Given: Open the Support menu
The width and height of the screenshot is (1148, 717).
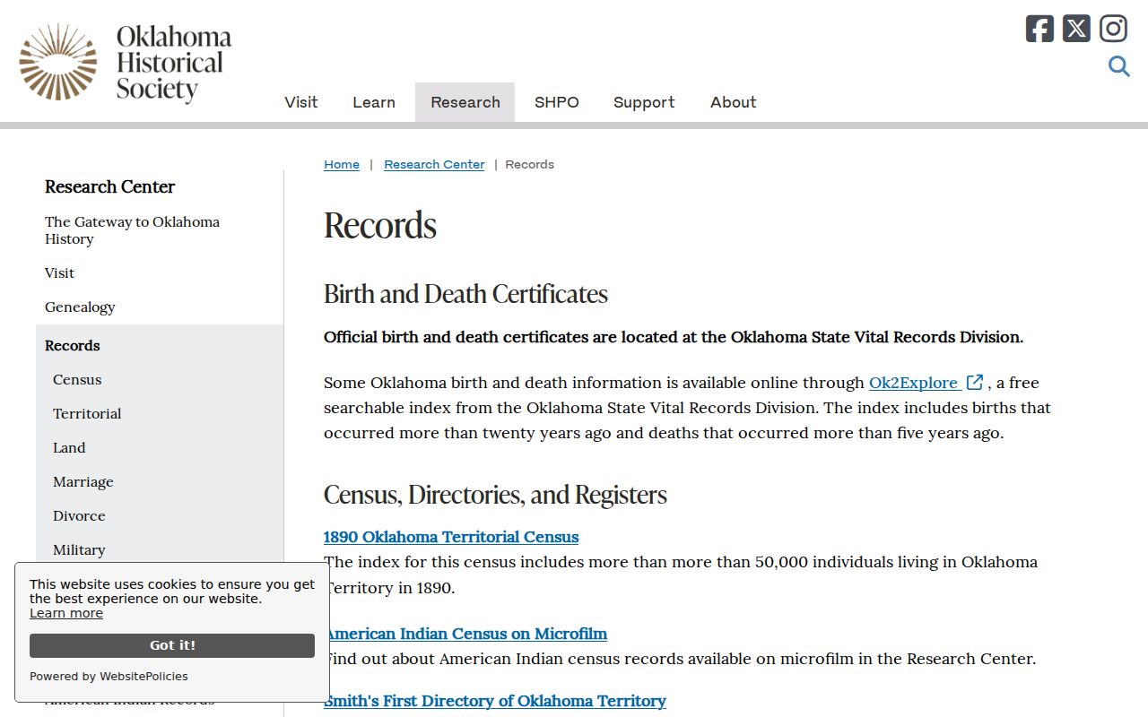Looking at the screenshot, I should (x=644, y=102).
